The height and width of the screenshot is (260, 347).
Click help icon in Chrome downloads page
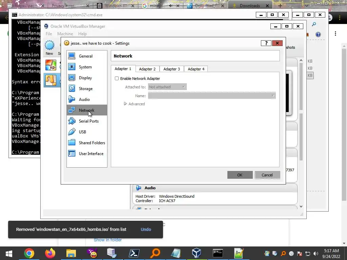click(318, 34)
